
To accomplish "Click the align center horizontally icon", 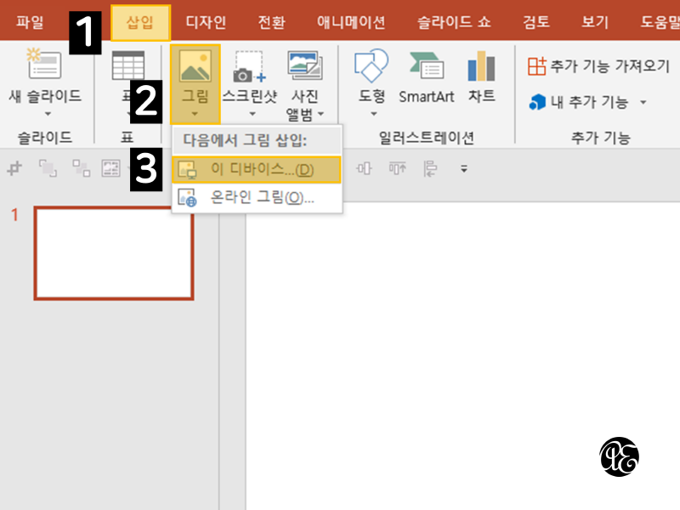I will point(364,168).
